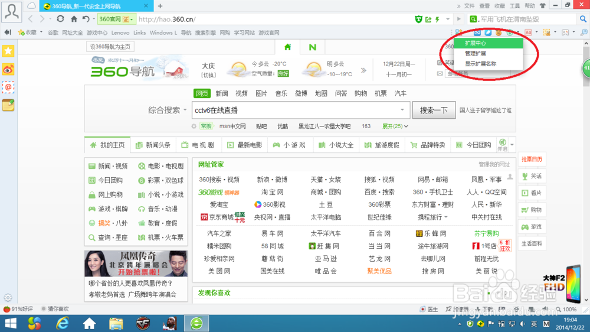This screenshot has height=332, width=590.
Task: Expand next weather days chevron
Action: click(363, 70)
